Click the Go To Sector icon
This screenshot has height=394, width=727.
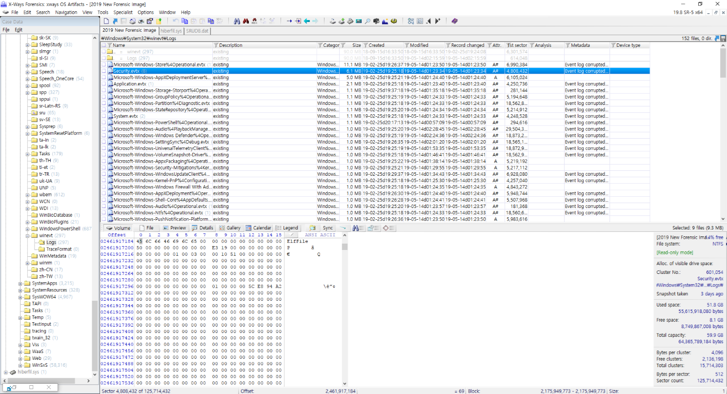click(x=298, y=21)
